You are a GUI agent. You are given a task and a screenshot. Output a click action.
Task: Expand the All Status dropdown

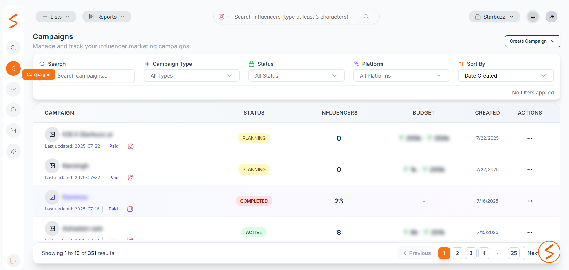click(x=296, y=76)
